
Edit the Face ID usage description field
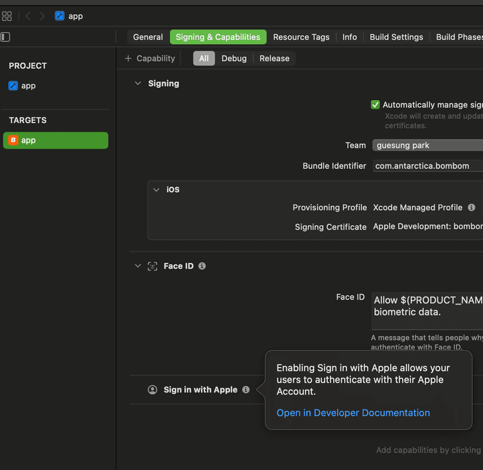427,311
